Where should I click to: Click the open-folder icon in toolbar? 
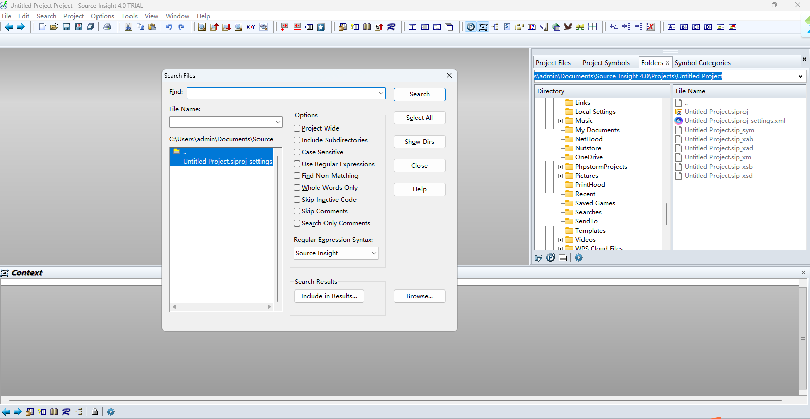pyautogui.click(x=54, y=27)
